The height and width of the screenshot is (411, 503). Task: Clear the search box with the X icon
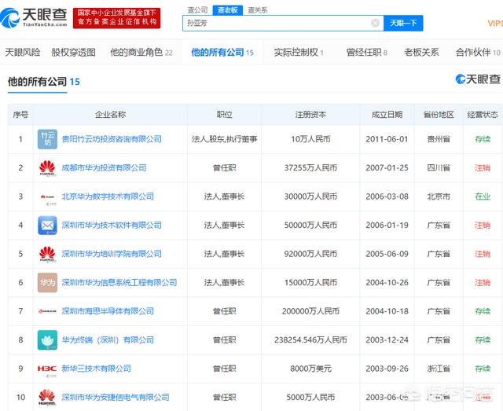point(375,23)
